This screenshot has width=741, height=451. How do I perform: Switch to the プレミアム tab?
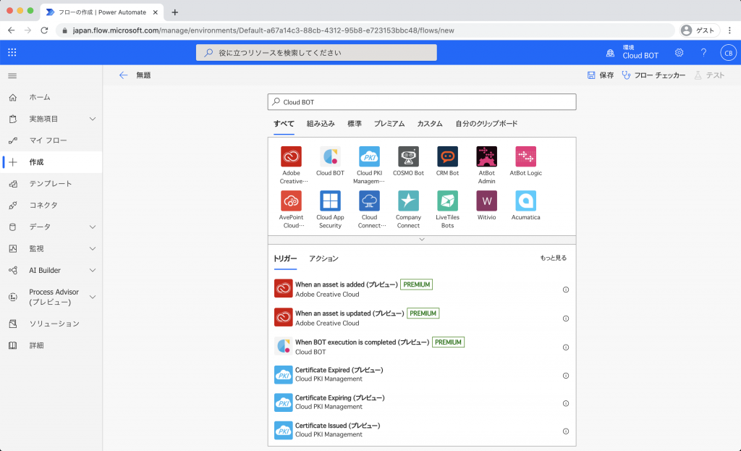[389, 124]
